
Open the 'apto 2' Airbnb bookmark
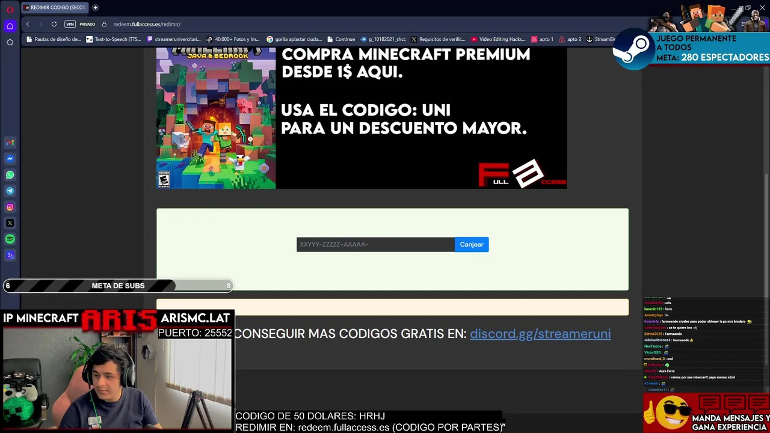click(570, 39)
